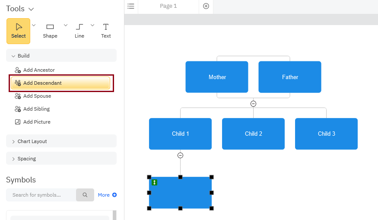Viewport: 378px width, 220px height.
Task: Open the Tools panel dropdown
Action: pyautogui.click(x=31, y=9)
